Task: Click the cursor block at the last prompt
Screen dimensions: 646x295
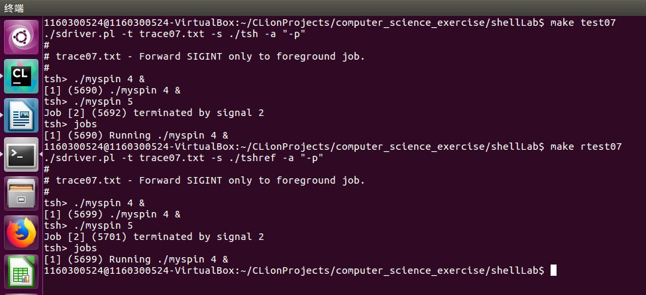Action: [553, 270]
